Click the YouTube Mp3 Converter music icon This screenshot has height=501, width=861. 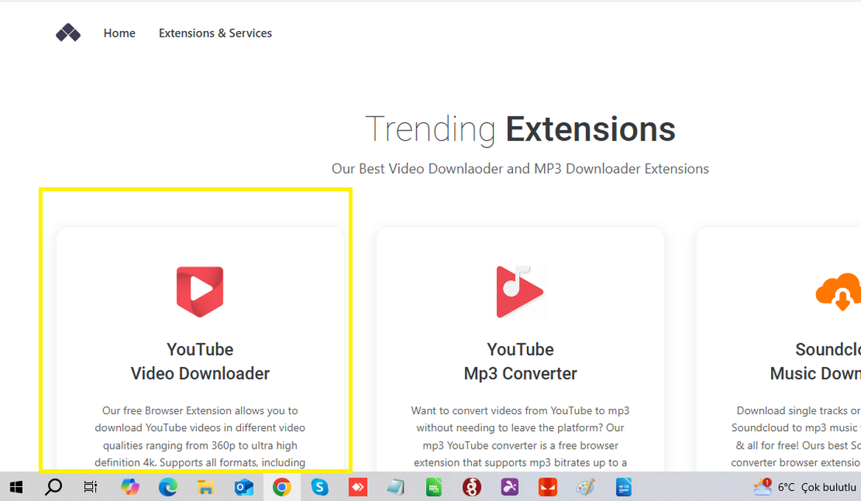(520, 291)
